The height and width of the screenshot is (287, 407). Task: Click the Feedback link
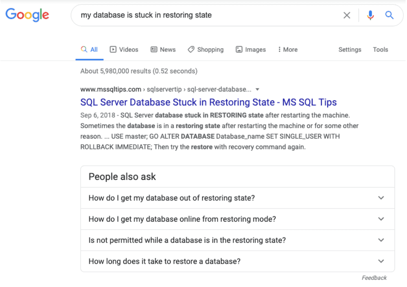(x=374, y=278)
